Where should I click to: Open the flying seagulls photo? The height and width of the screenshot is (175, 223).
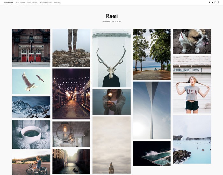pyautogui.click(x=31, y=82)
